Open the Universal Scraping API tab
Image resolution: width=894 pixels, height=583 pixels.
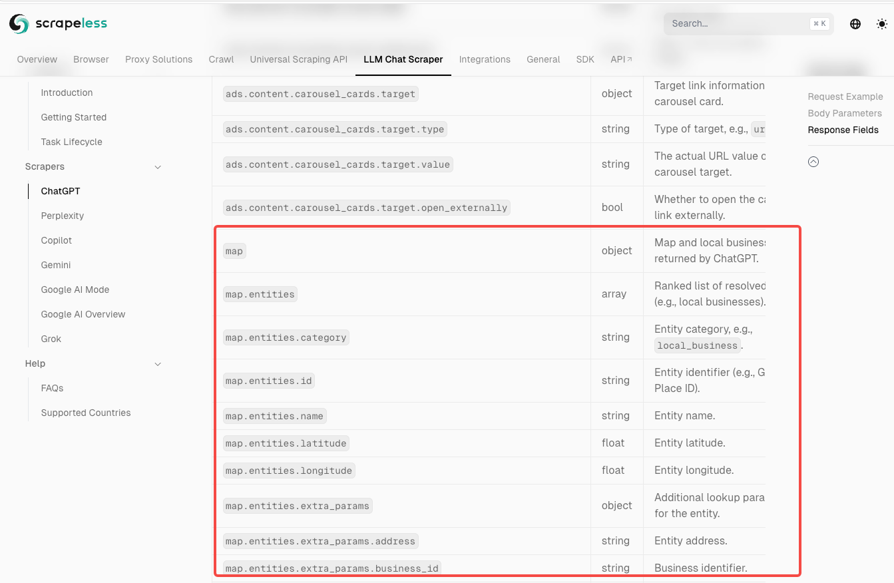[299, 59]
